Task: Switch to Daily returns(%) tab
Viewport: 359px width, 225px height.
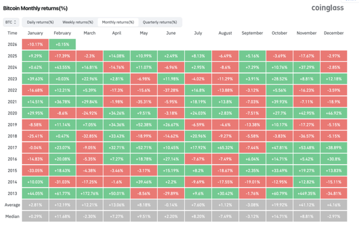Action: pyautogui.click(x=40, y=22)
